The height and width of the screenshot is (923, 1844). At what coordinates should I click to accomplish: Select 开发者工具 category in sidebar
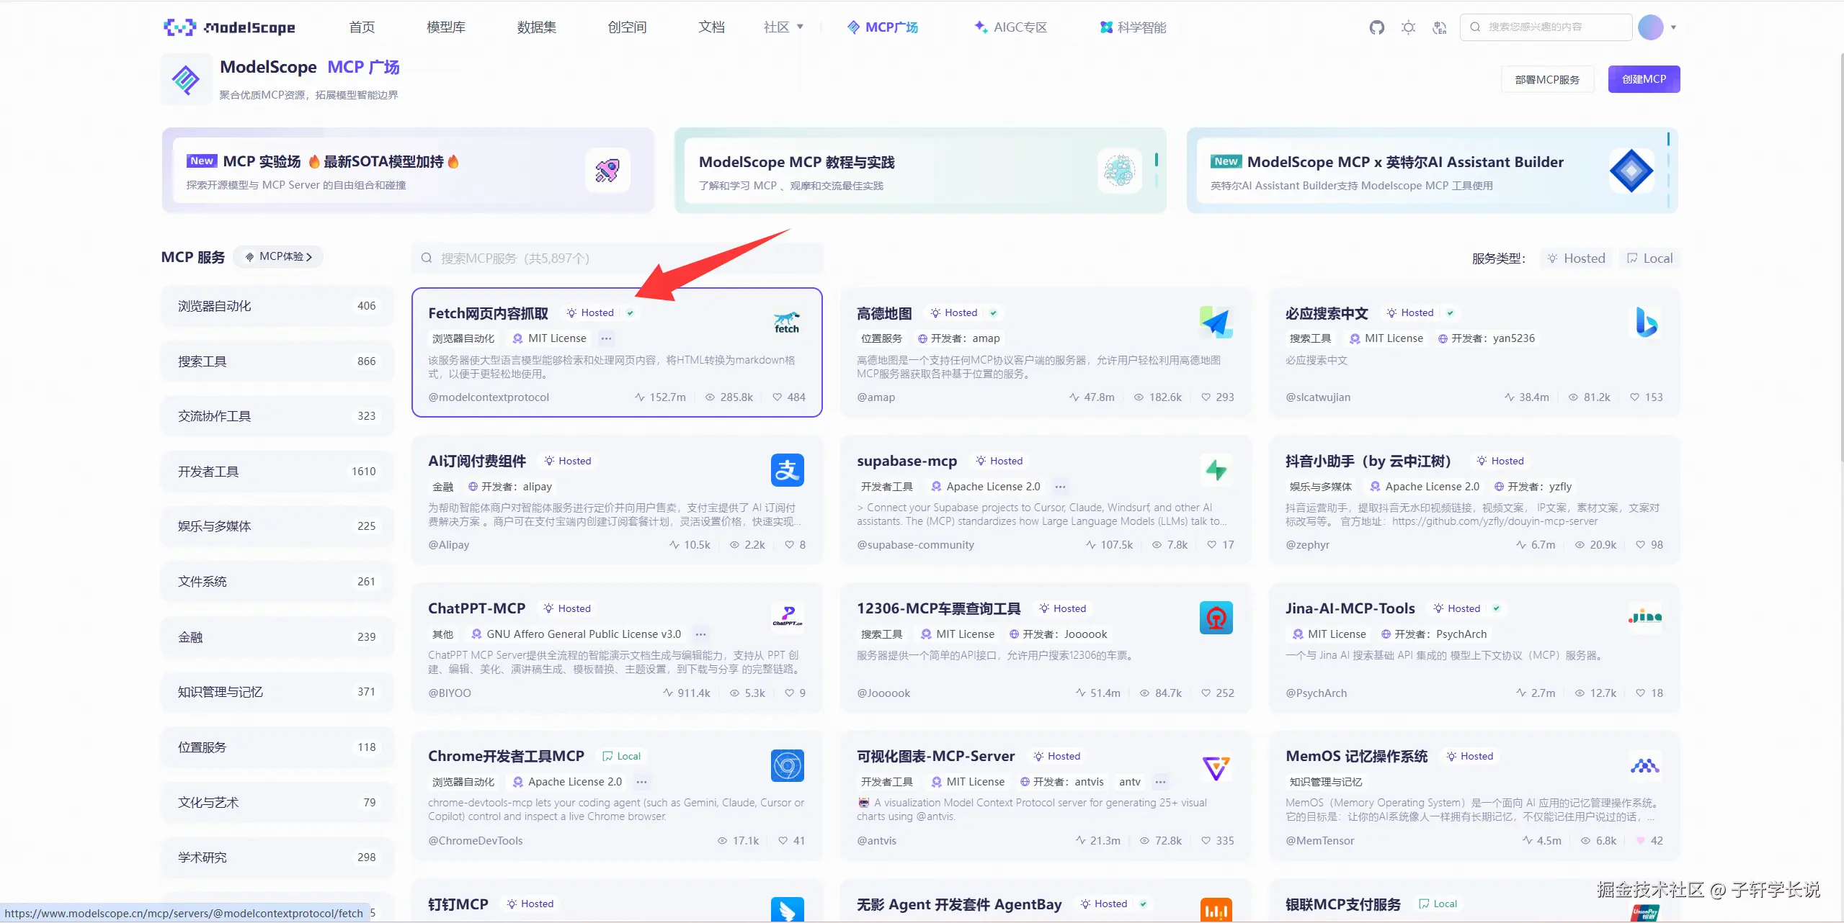click(277, 472)
